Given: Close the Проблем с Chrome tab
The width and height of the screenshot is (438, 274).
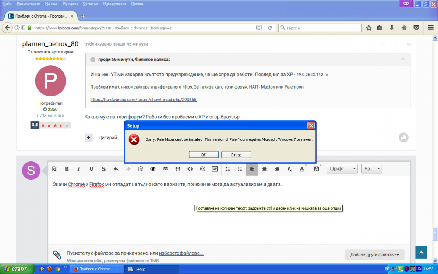Looking at the screenshot, I should tap(72, 16).
